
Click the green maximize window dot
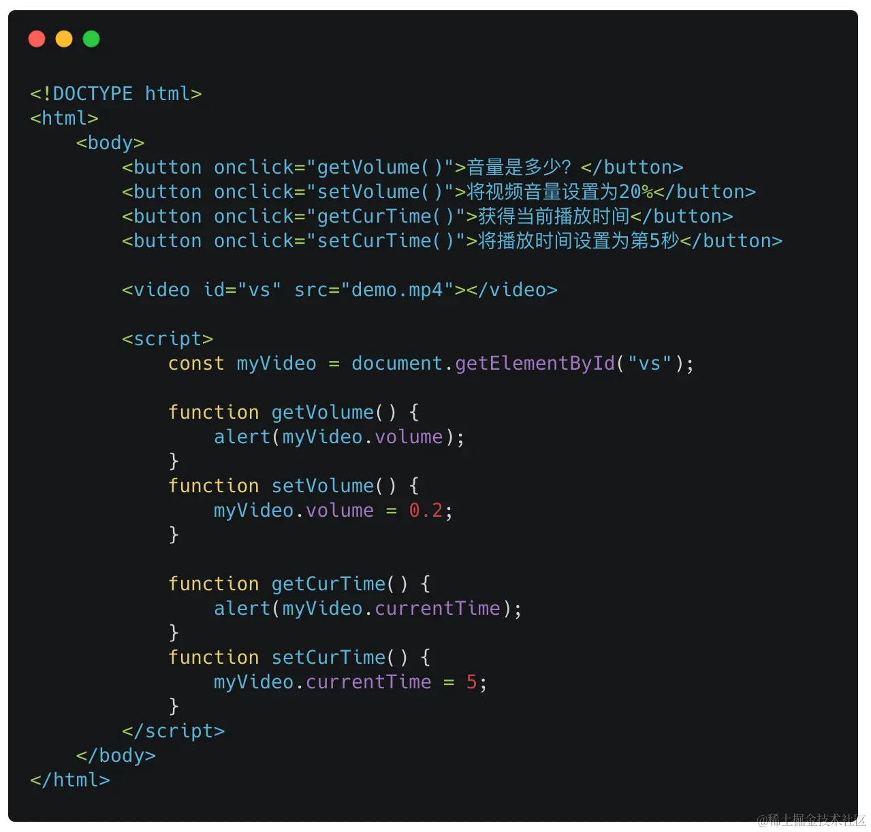pyautogui.click(x=91, y=39)
